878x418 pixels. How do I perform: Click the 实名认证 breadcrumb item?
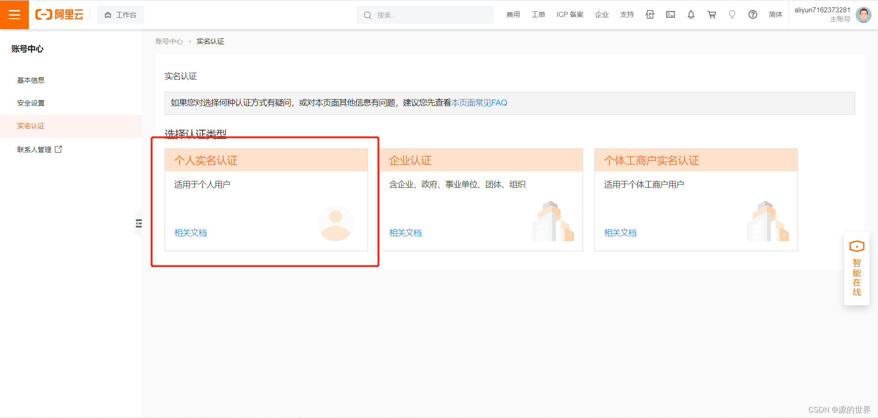click(x=210, y=42)
